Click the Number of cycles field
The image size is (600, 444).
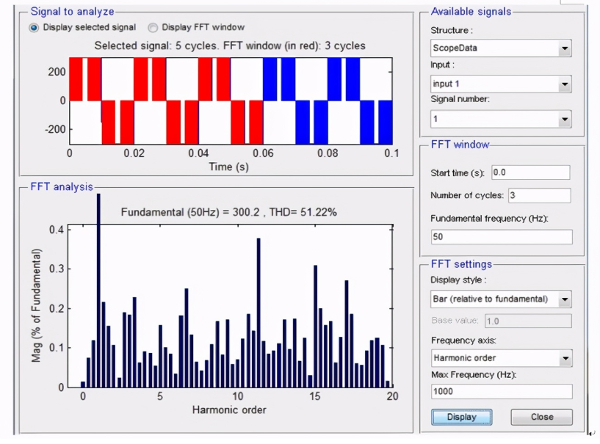coord(540,195)
